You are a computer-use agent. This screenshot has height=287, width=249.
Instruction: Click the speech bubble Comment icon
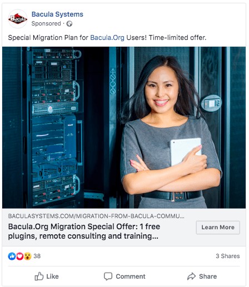tap(108, 276)
